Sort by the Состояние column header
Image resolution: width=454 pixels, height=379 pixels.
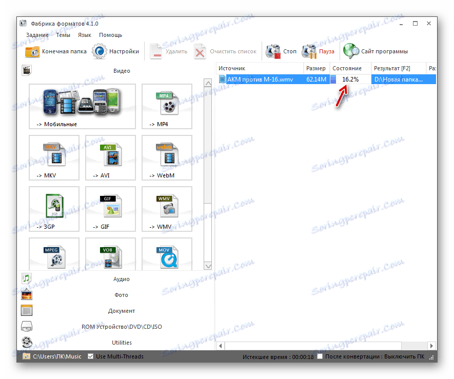350,68
